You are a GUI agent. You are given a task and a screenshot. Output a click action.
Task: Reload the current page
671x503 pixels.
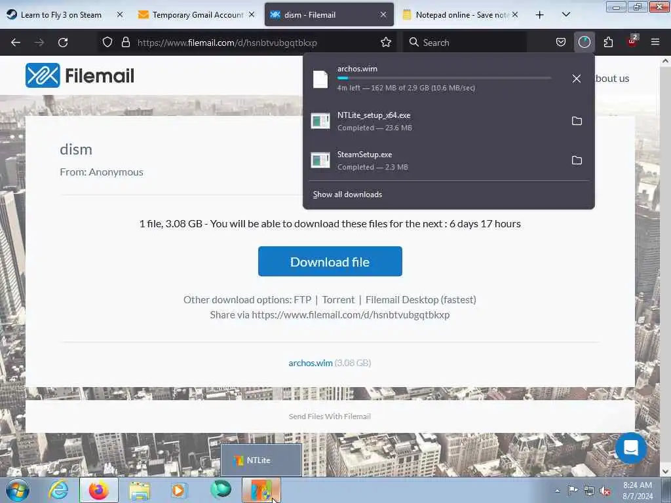click(63, 43)
